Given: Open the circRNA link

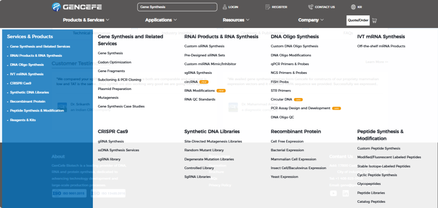Looking at the screenshot, I should (191, 82).
